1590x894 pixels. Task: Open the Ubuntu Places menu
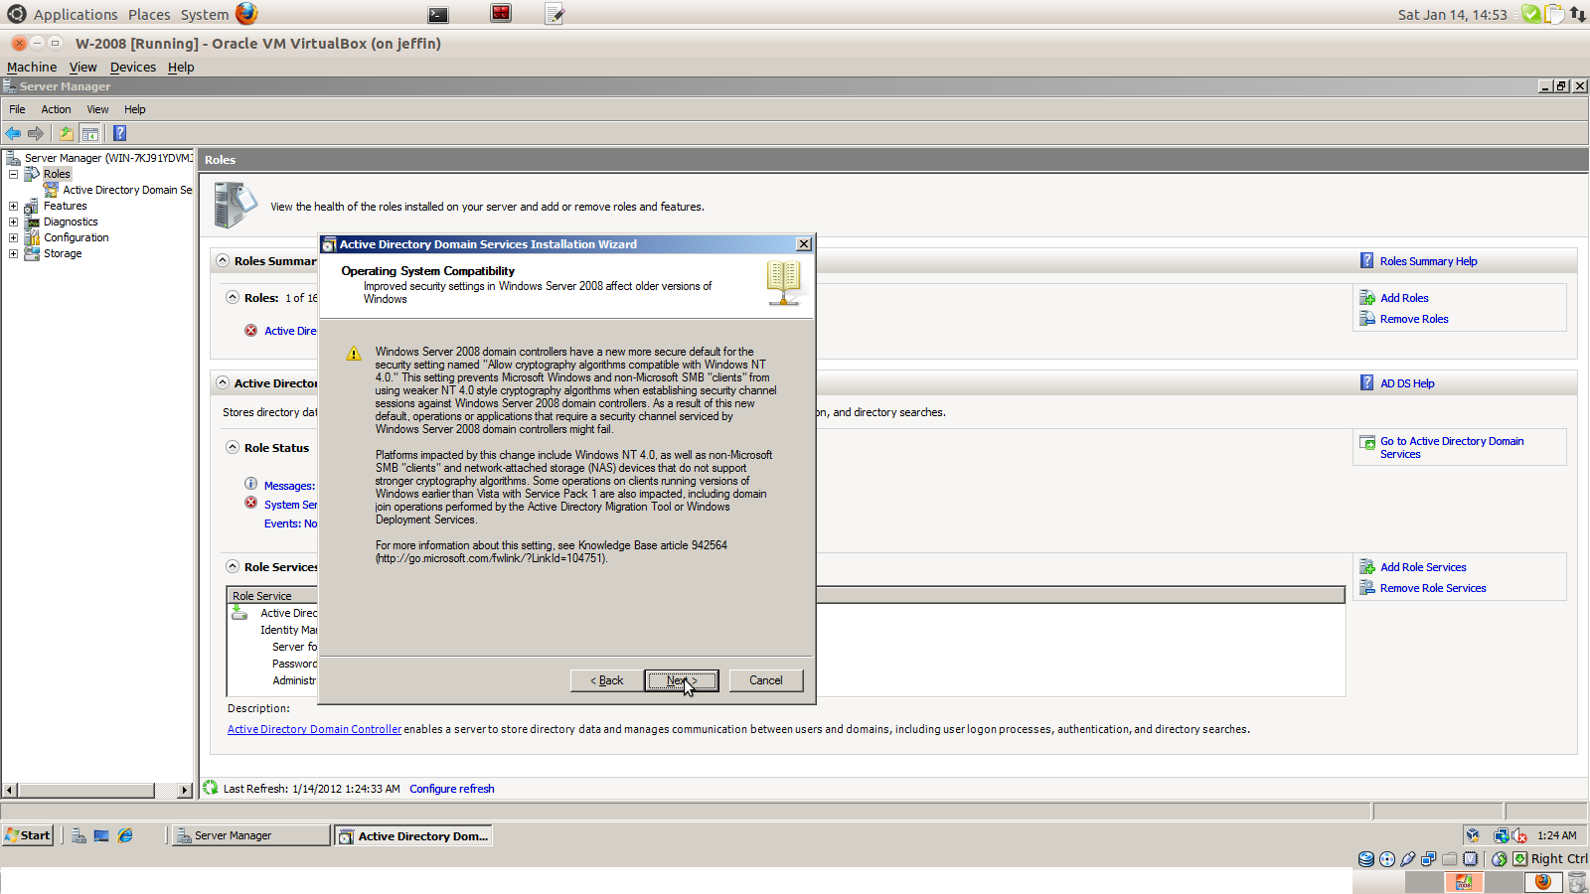tap(149, 14)
